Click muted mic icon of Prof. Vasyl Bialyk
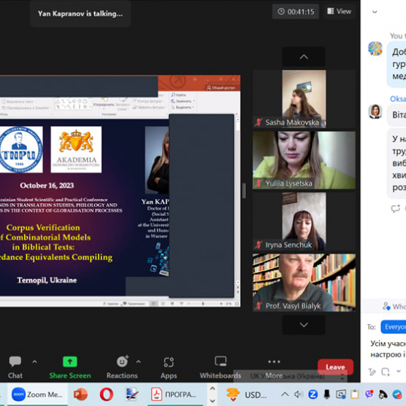 [259, 306]
